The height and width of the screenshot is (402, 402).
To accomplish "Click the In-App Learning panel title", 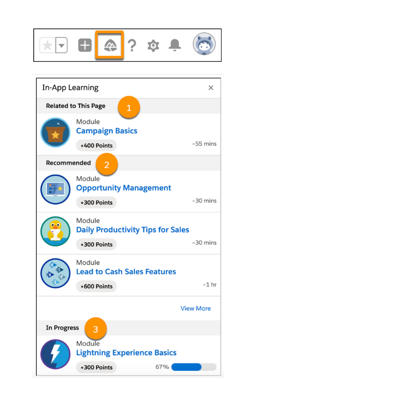I will point(70,87).
